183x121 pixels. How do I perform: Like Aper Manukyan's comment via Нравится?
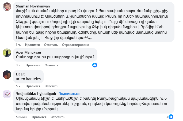33,65
